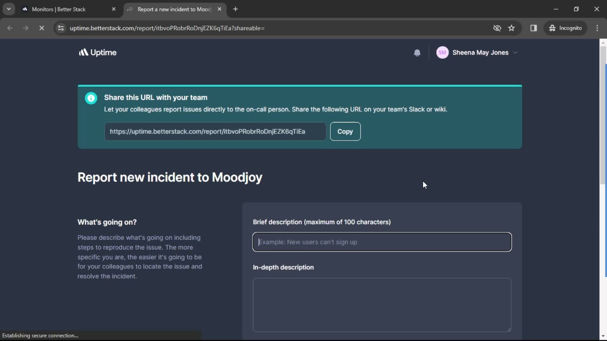This screenshot has height=341, width=607.
Task: Click into the In-depth description textarea
Action: click(x=382, y=305)
